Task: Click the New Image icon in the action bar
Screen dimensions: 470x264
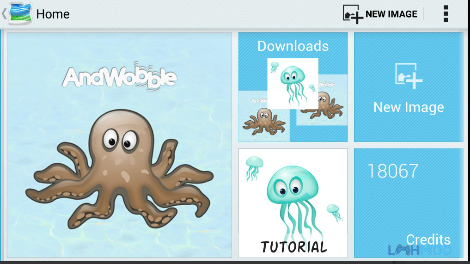Action: pos(353,14)
